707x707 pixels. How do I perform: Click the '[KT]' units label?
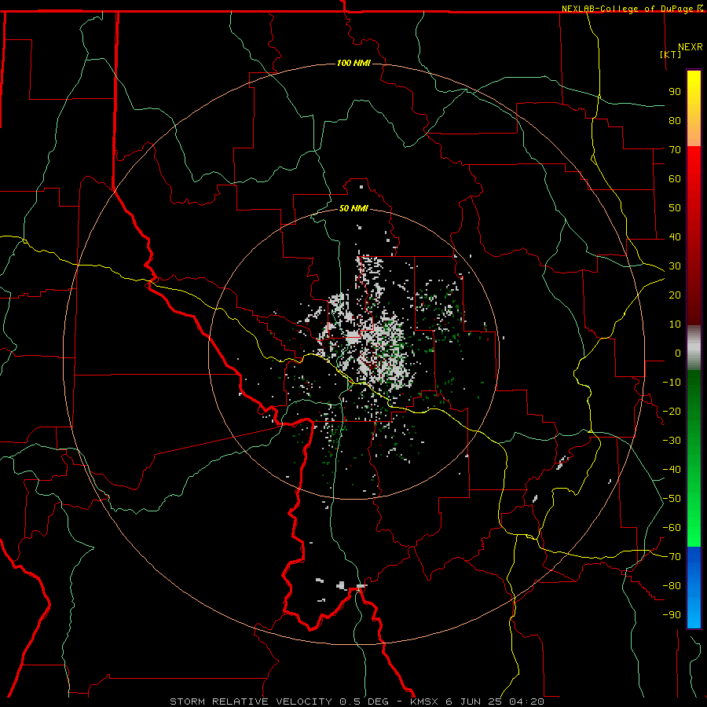671,54
